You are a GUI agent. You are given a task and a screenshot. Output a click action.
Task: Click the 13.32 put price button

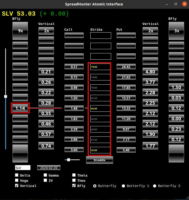126,108
